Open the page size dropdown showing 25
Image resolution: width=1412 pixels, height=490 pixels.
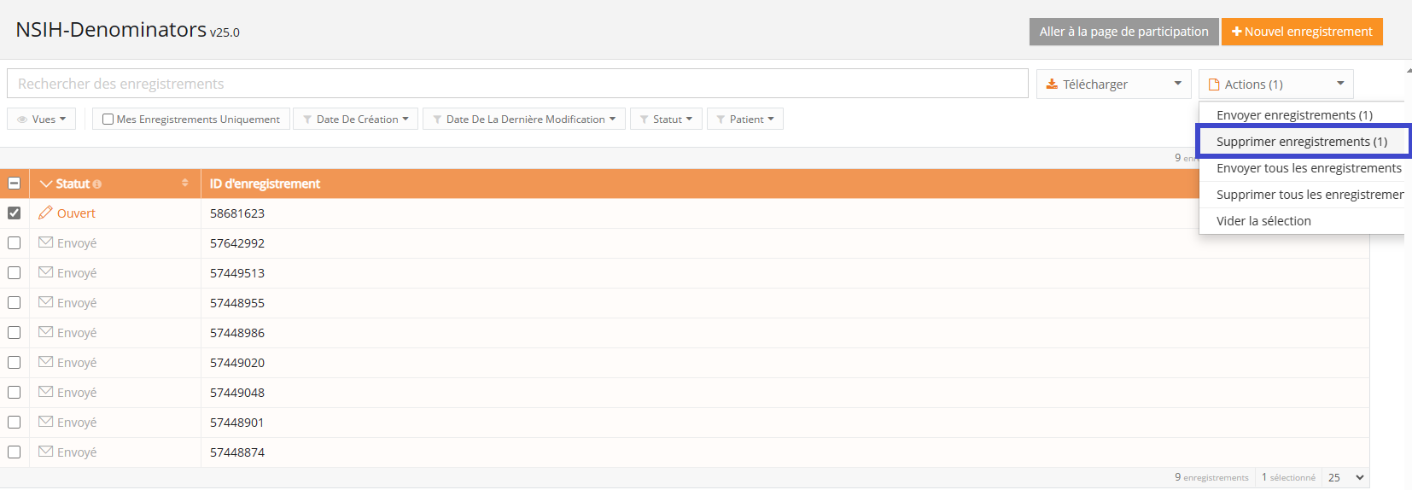pyautogui.click(x=1345, y=478)
